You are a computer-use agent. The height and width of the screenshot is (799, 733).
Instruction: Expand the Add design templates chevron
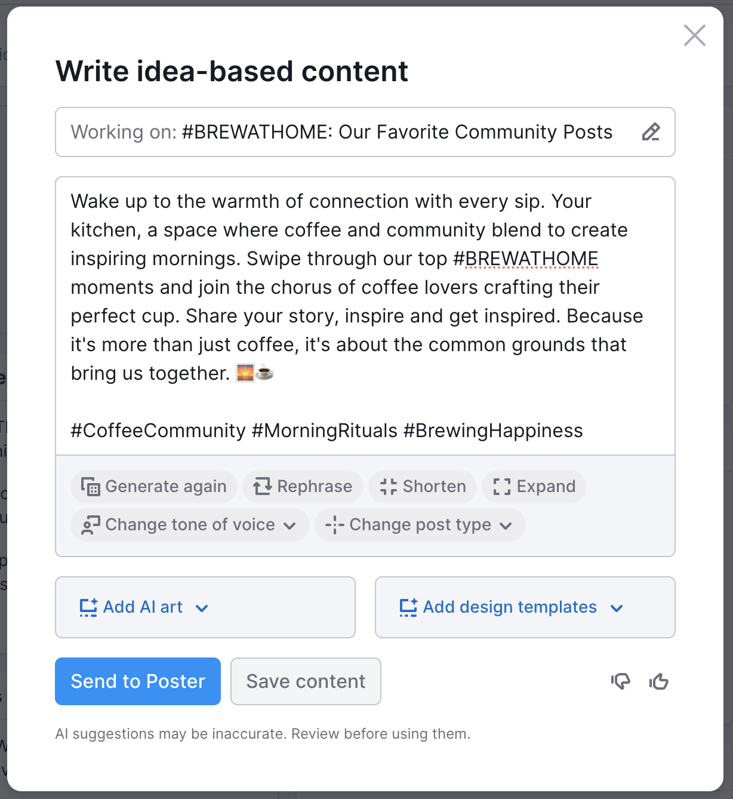click(x=617, y=609)
